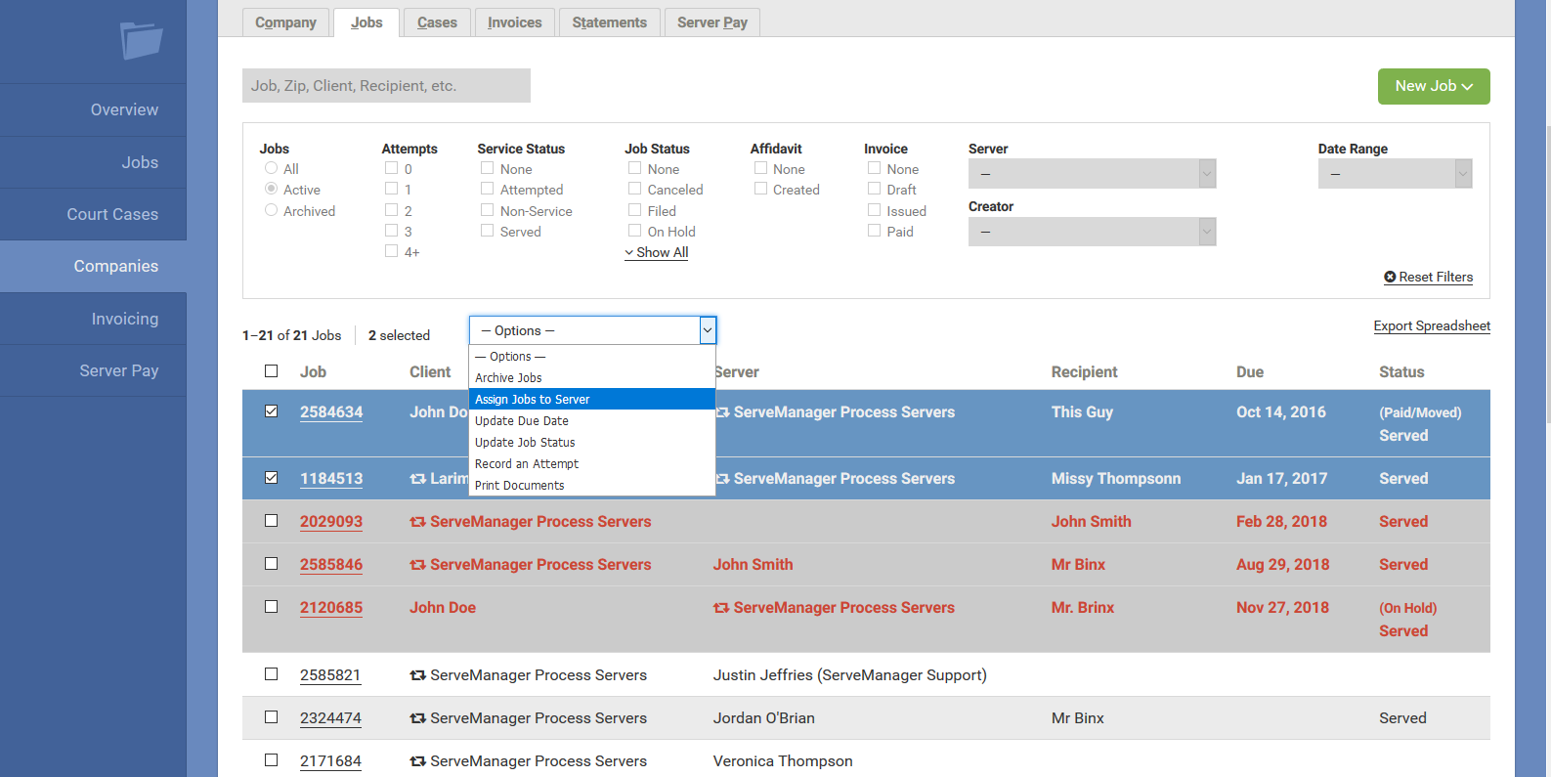Click the New Job button

click(x=1433, y=86)
